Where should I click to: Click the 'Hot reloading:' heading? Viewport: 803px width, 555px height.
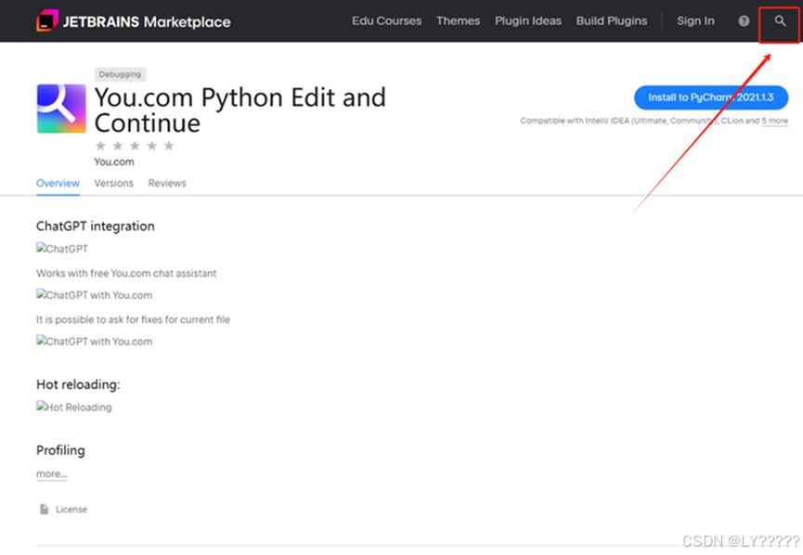78,384
